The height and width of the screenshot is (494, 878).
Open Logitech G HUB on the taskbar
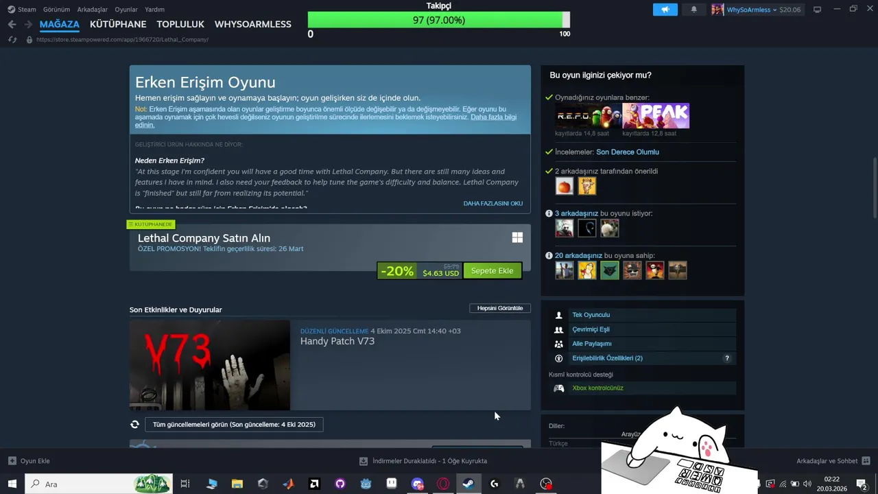(x=494, y=484)
